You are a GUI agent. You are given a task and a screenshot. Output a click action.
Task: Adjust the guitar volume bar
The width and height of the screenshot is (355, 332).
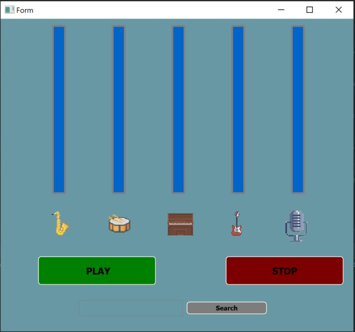pos(238,110)
